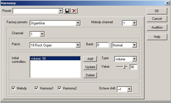171x103 pixels.
Task: Click the Bank number input field
Action: (103, 45)
